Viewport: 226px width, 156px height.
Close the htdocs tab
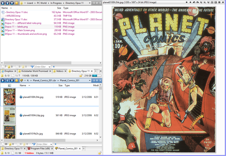(66, 71)
